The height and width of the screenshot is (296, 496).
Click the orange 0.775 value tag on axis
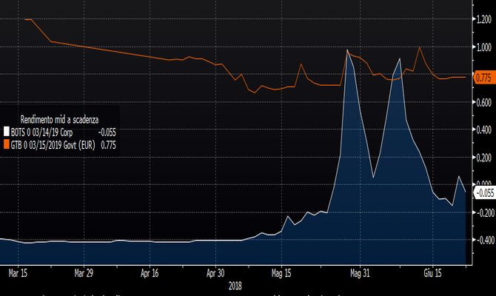click(x=484, y=78)
